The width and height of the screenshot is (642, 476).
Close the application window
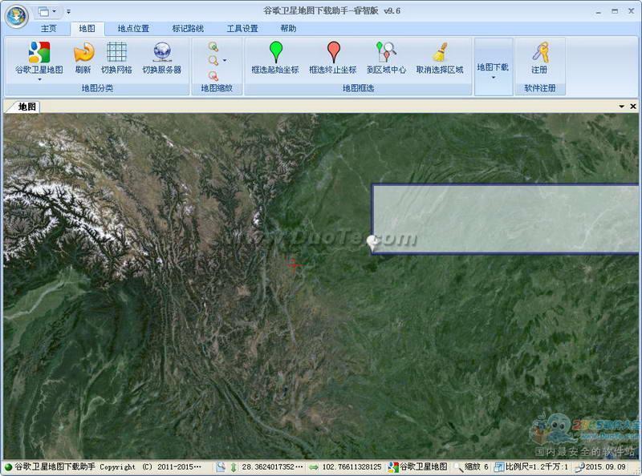click(x=632, y=11)
